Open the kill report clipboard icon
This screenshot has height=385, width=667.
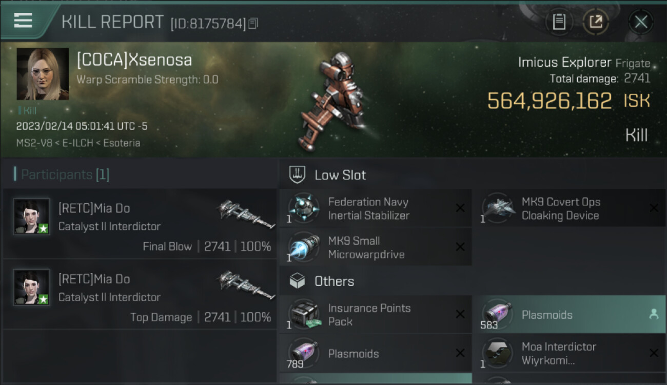[559, 22]
